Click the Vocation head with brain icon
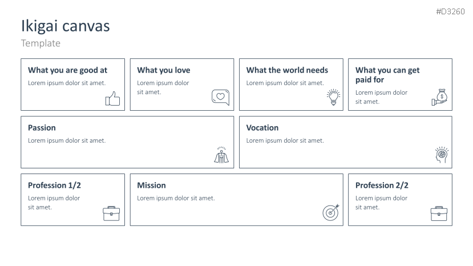473x266 pixels. [442, 156]
